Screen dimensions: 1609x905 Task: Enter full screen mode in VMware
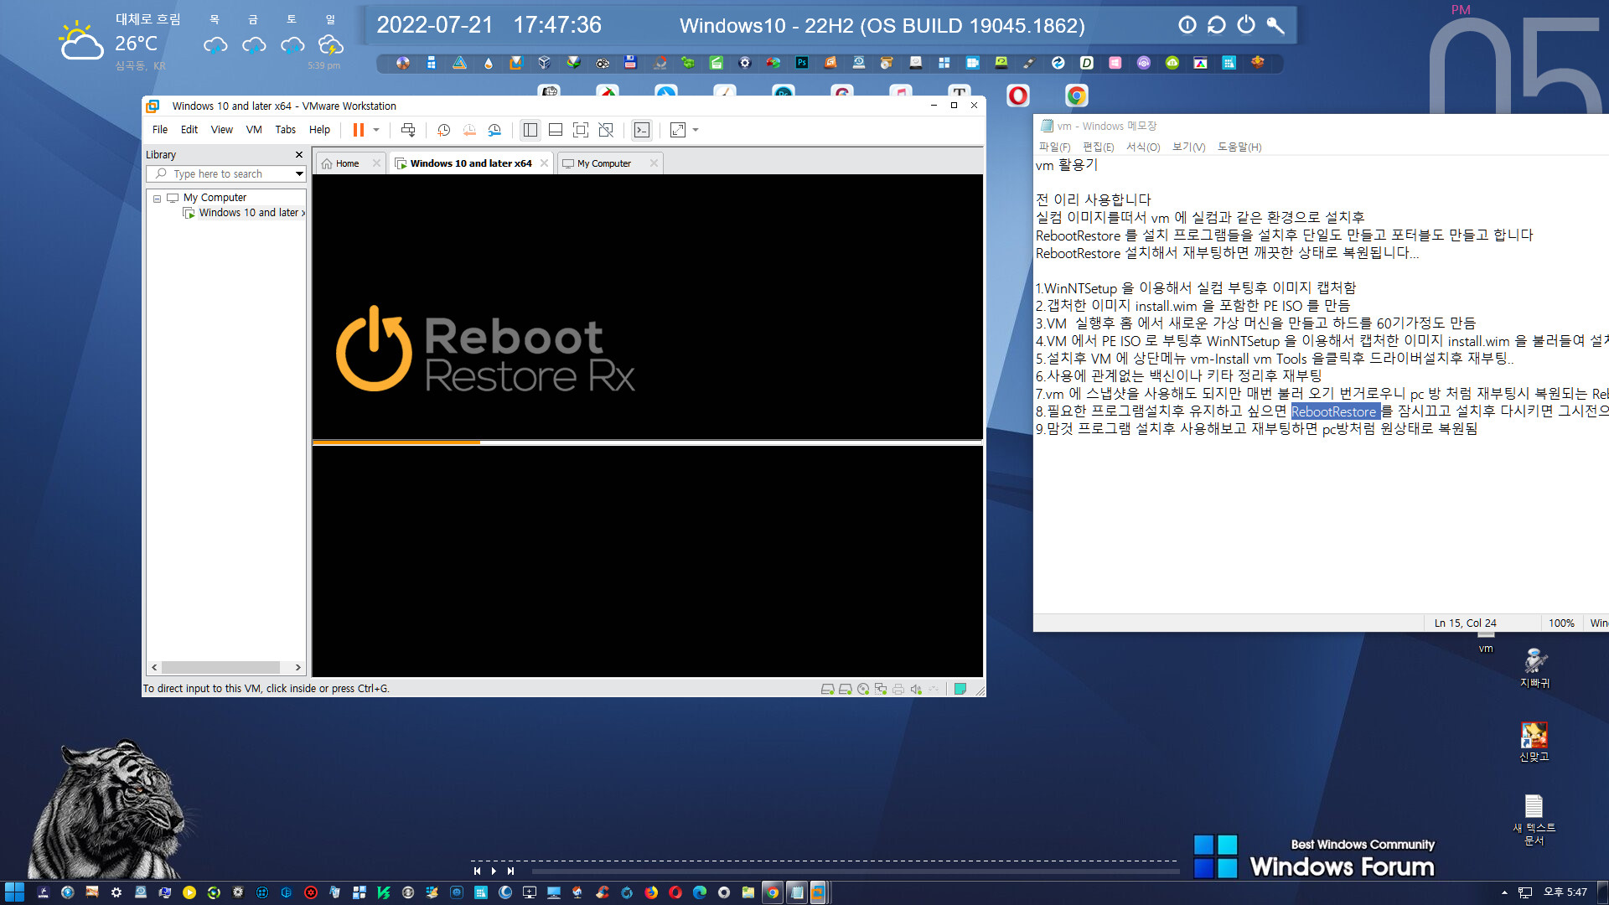(x=581, y=130)
